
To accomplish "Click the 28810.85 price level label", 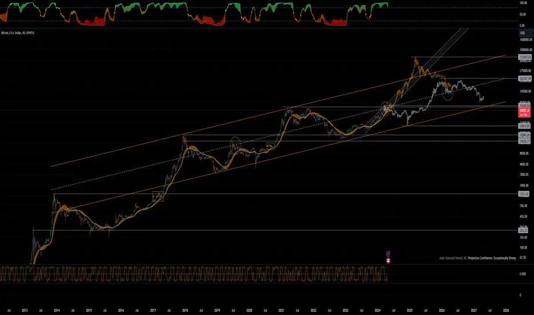I will [x=524, y=126].
